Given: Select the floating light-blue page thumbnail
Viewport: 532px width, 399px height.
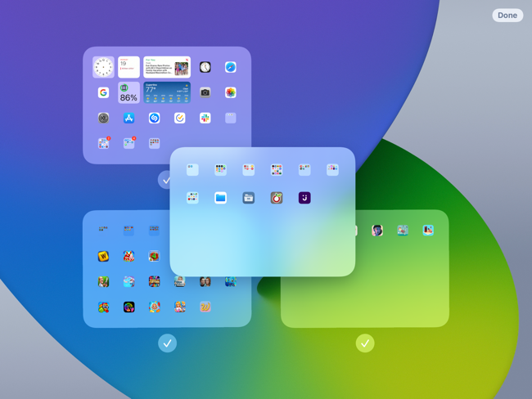Looking at the screenshot, I should point(263,212).
